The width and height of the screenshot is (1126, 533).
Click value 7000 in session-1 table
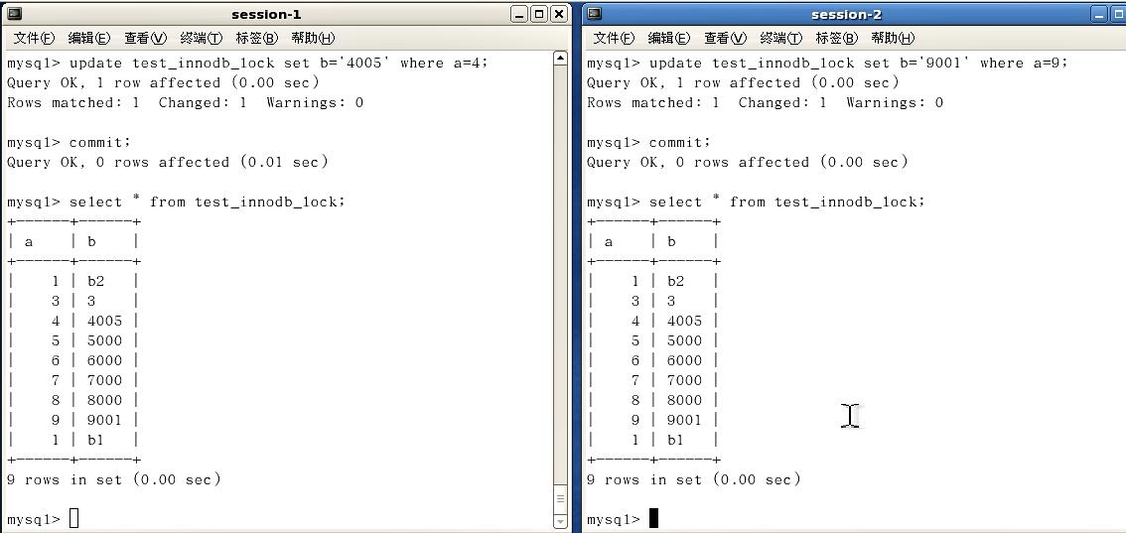coord(105,380)
